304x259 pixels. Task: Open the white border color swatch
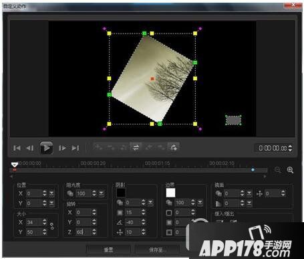170,193
